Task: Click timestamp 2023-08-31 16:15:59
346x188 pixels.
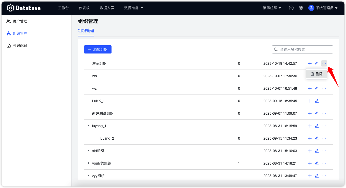Action: coord(280,126)
